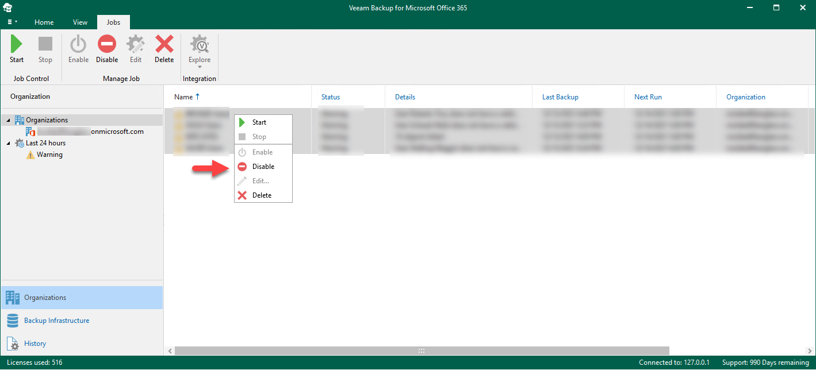Image resolution: width=816 pixels, height=370 pixels.
Task: Sort jobs by the Status column header
Action: [348, 97]
